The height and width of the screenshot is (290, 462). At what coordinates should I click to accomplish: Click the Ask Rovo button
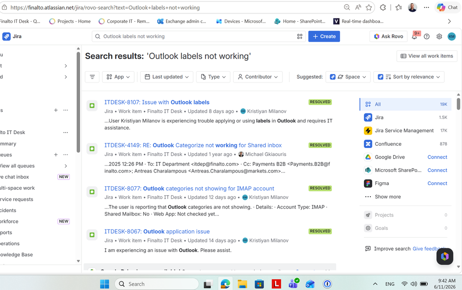tap(388, 36)
